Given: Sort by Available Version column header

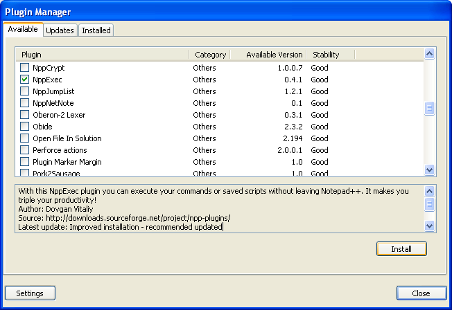Looking at the screenshot, I should pyautogui.click(x=268, y=55).
